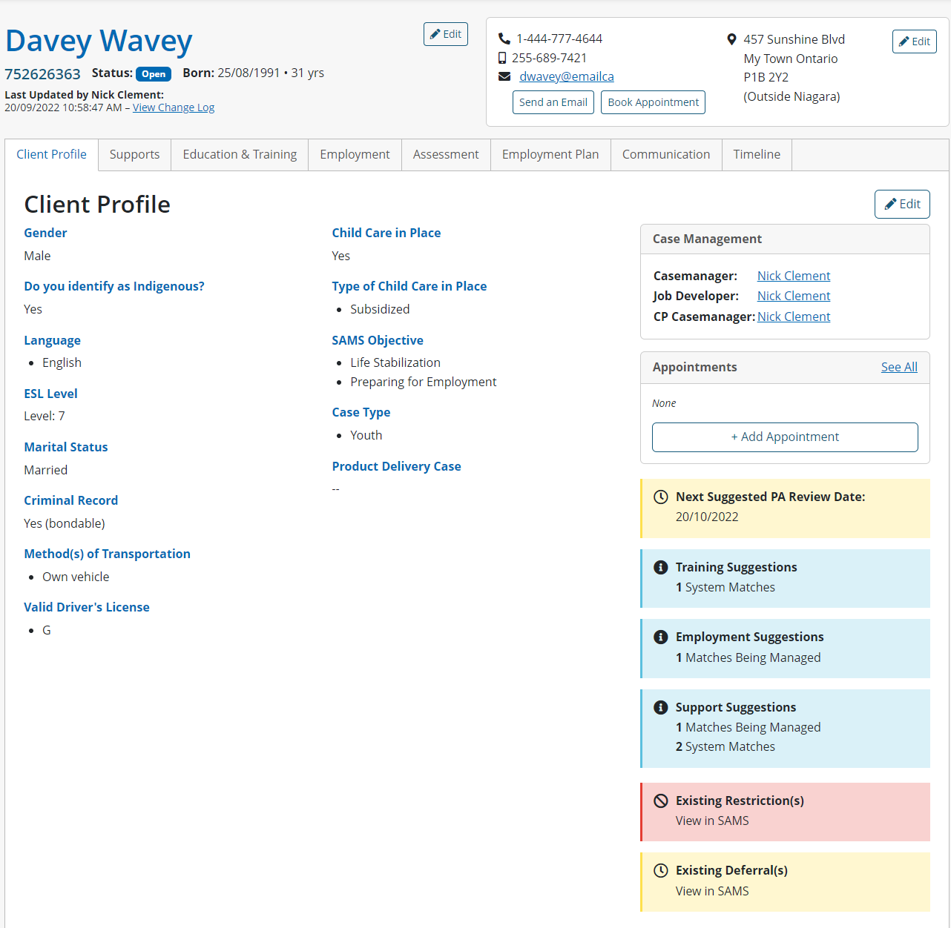Viewport: 951px width, 928px height.
Task: Edit the Client Profile section
Action: [901, 204]
